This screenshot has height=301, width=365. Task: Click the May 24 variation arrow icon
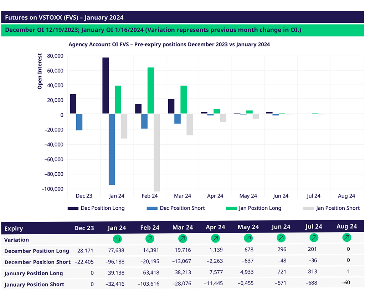[x=248, y=238]
